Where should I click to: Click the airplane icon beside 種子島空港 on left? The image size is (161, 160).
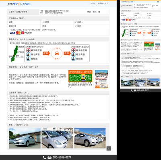[28, 50]
